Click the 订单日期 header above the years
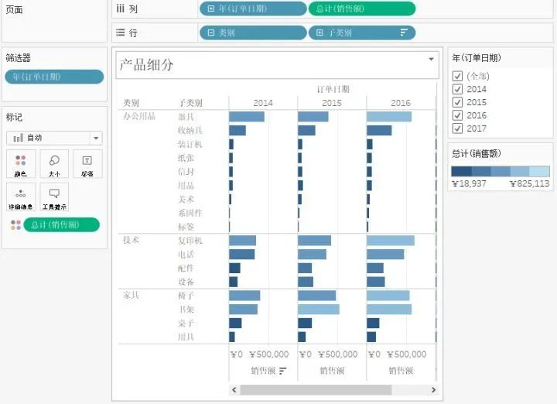557x404 pixels. 333,89
